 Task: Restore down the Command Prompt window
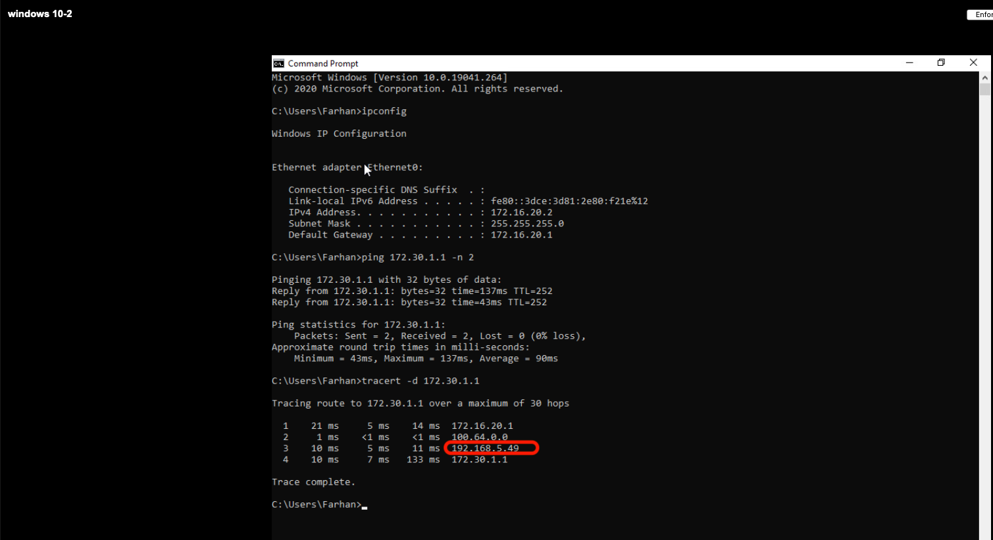pyautogui.click(x=941, y=62)
